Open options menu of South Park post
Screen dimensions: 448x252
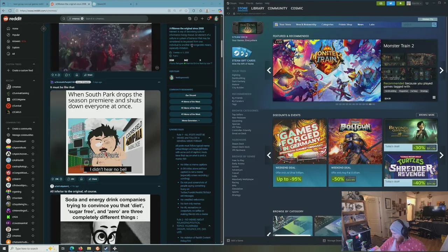pyautogui.click(x=159, y=82)
